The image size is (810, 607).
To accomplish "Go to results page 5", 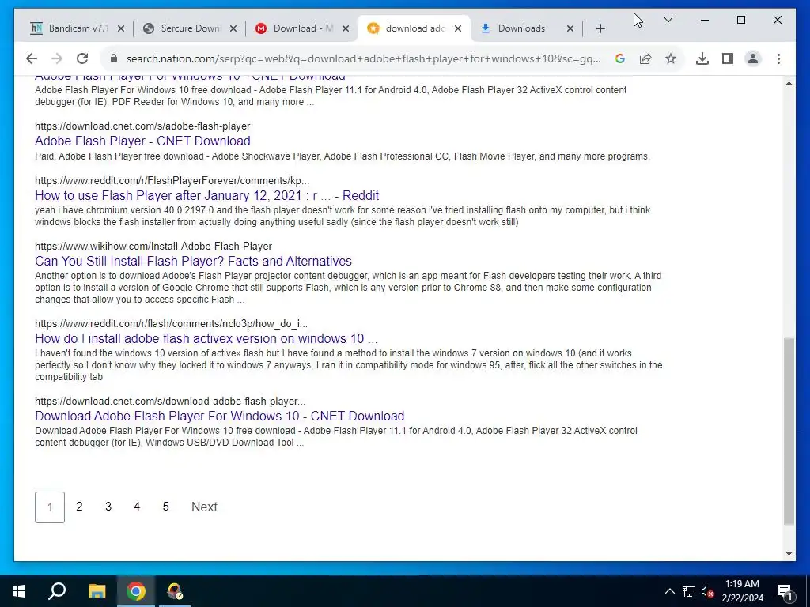I will 166,507.
